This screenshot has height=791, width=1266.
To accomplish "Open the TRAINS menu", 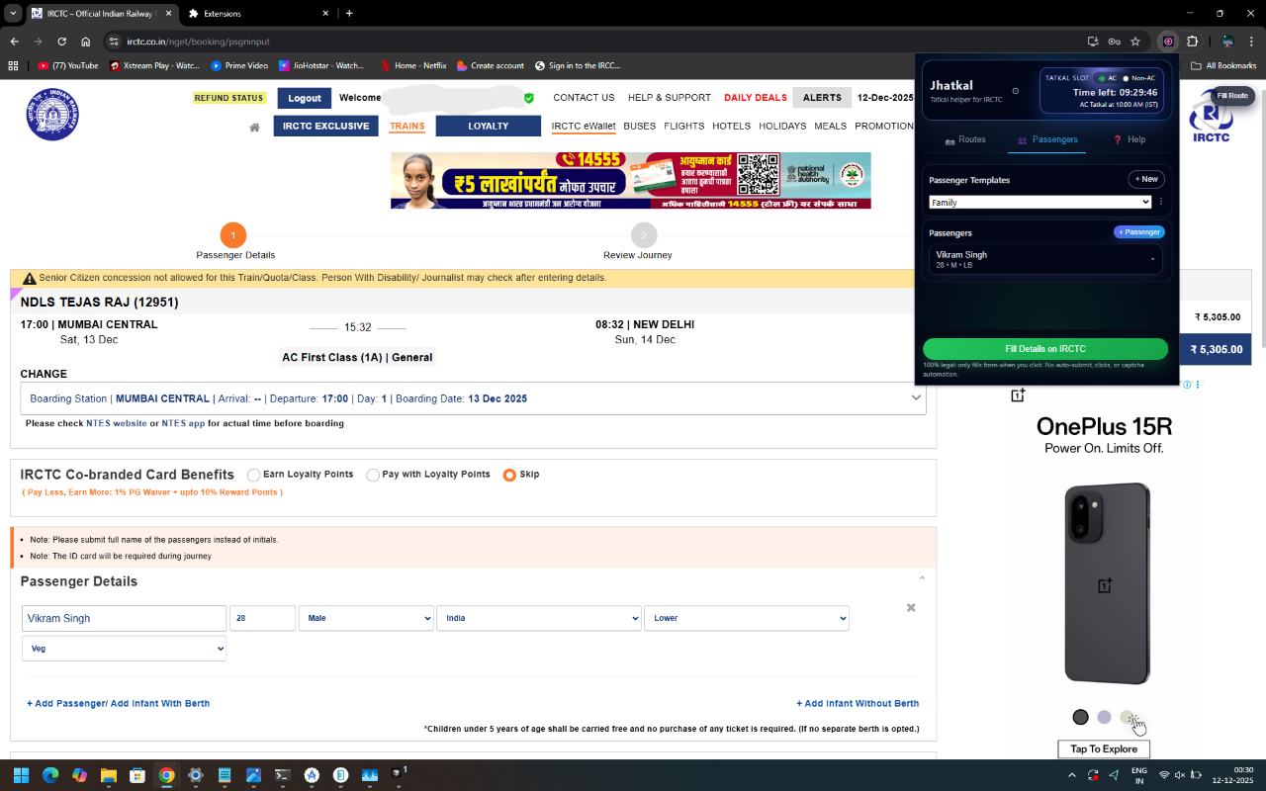I will click(407, 126).
